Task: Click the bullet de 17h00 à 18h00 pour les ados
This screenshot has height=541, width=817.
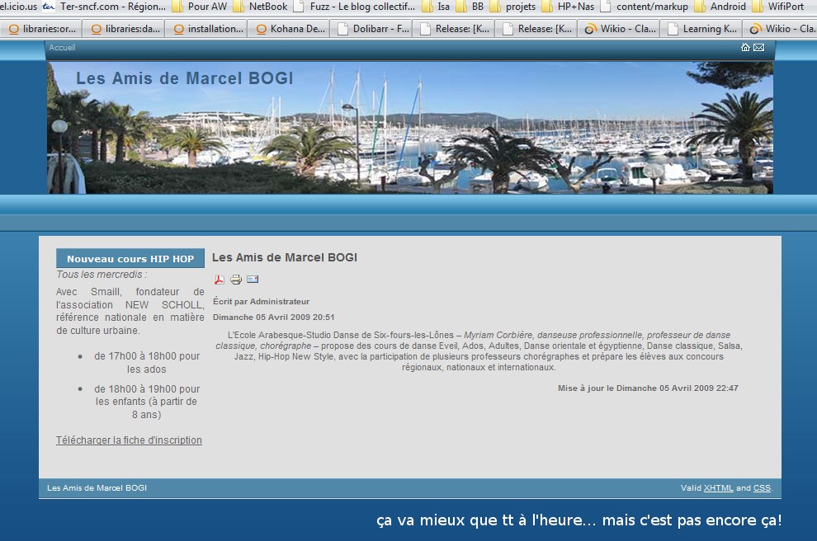Action: (x=147, y=362)
